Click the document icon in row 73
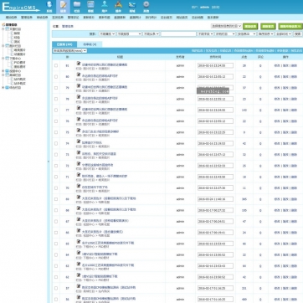This screenshot has height=303, width=303. (79, 153)
